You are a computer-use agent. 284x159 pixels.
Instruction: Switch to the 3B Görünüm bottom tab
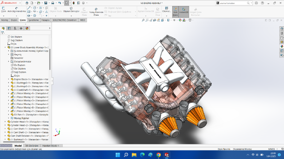coord(32,145)
